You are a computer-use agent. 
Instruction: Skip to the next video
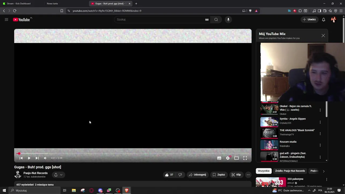(x=37, y=158)
